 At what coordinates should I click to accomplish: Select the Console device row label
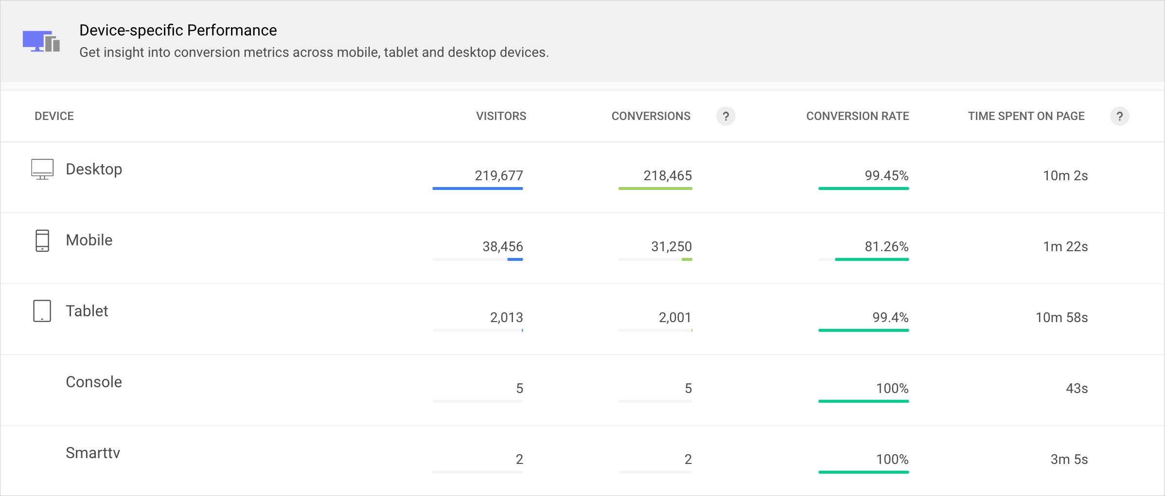pyautogui.click(x=94, y=382)
